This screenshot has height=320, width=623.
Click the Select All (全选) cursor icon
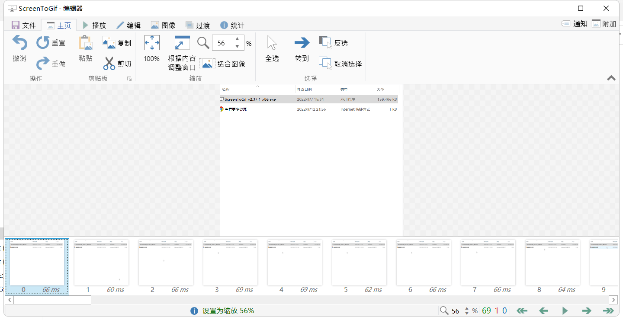[x=272, y=43]
